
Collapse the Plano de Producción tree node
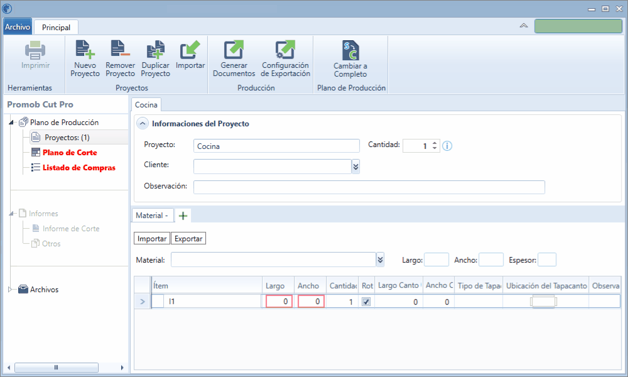pyautogui.click(x=11, y=122)
